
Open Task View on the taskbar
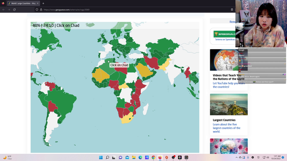(114, 157)
